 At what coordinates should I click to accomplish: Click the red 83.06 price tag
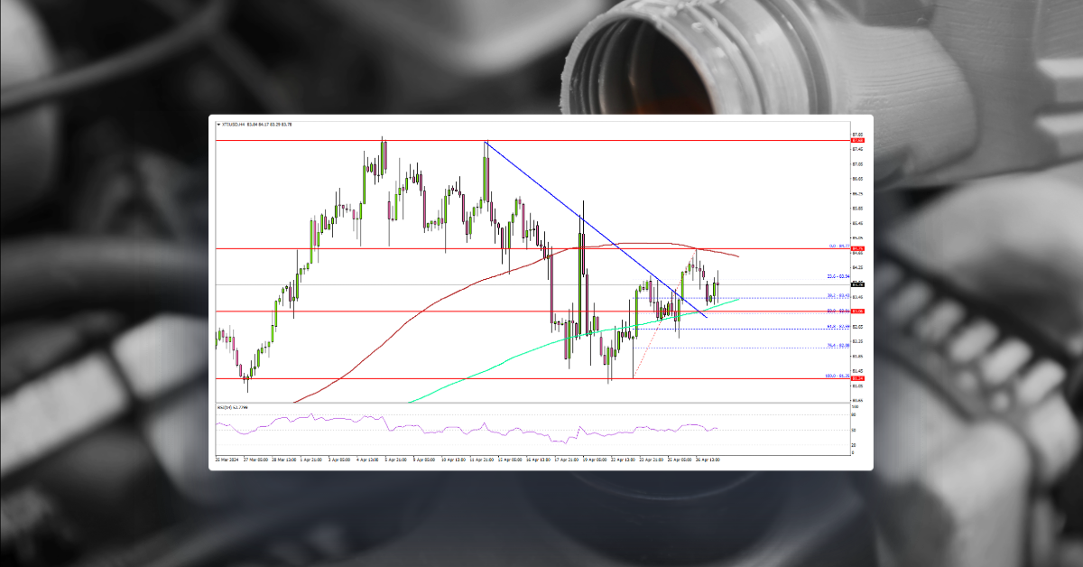(856, 311)
